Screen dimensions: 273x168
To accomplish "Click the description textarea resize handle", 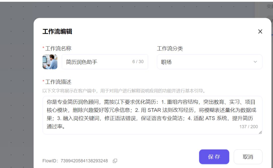I will 260,132.
